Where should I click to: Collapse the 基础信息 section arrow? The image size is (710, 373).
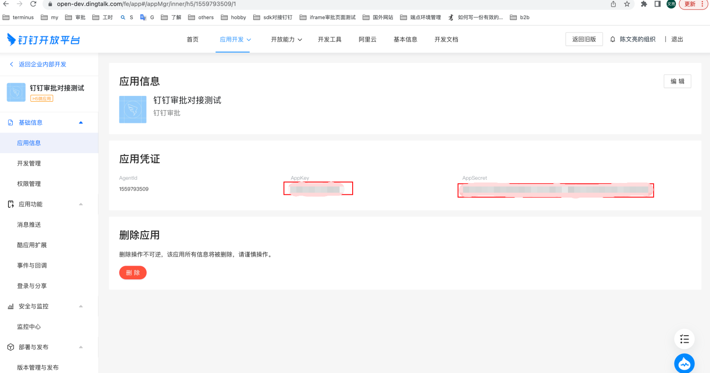coord(80,122)
